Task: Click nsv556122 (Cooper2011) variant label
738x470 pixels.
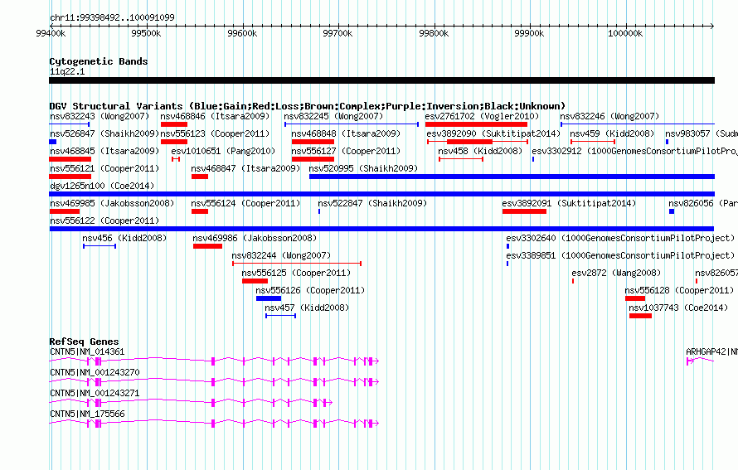Action: point(104,220)
